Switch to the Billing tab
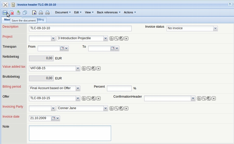Image resolution: width=234 pixels, height=144 pixels. click(40, 20)
